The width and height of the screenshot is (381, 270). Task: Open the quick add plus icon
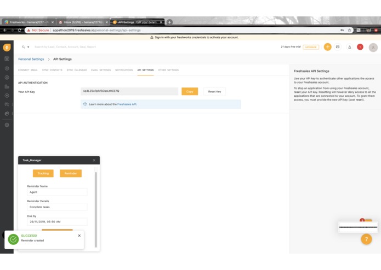pyautogui.click(x=327, y=47)
